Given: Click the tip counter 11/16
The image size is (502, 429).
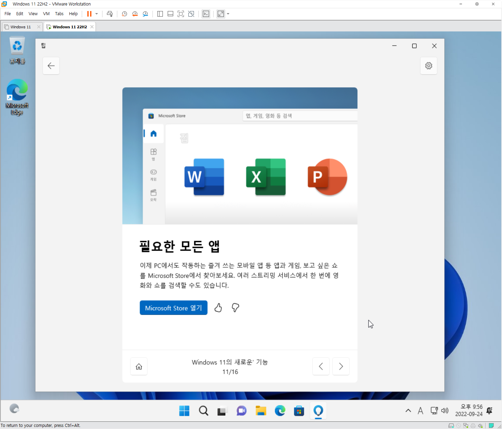Looking at the screenshot, I should point(230,372).
